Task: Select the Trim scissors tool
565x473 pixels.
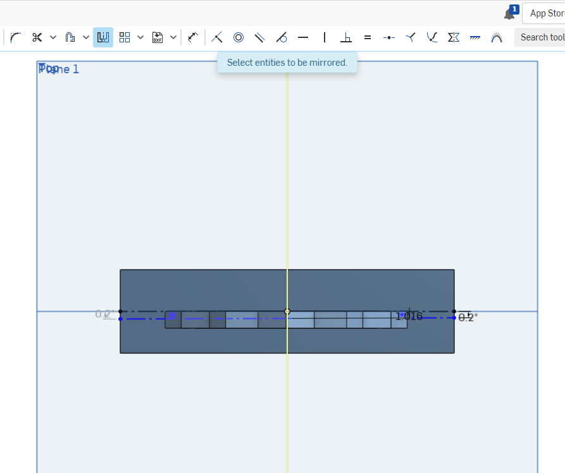Action: coord(37,37)
